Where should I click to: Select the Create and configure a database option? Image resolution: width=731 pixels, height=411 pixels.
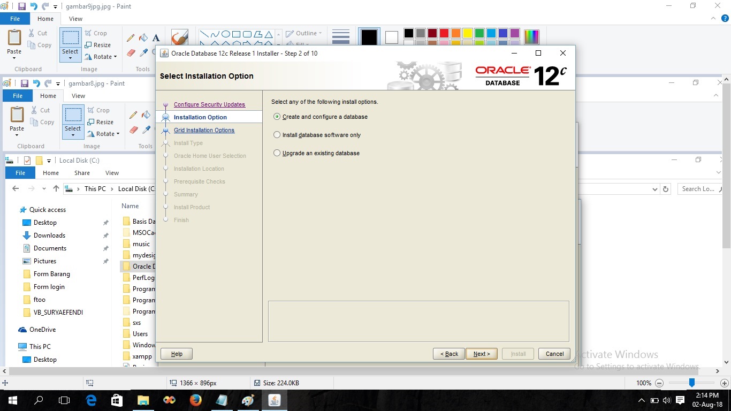click(277, 117)
